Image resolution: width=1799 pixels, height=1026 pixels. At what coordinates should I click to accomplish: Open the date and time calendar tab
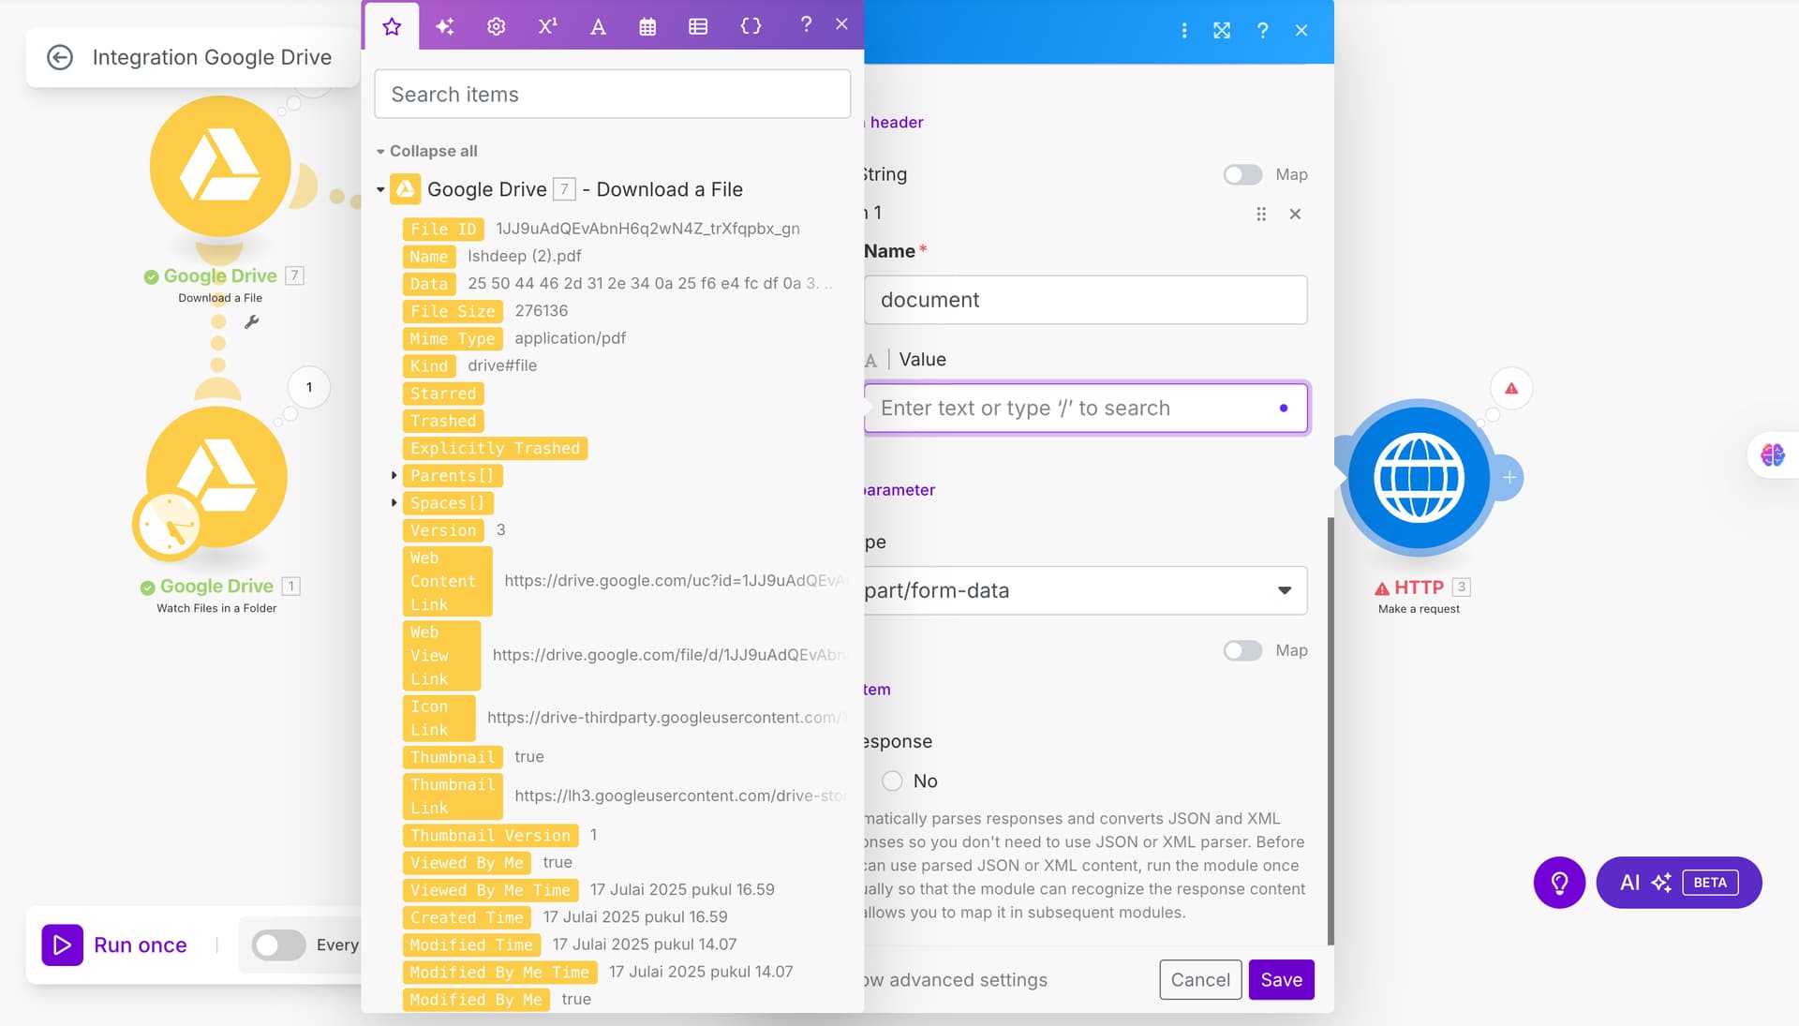[647, 26]
